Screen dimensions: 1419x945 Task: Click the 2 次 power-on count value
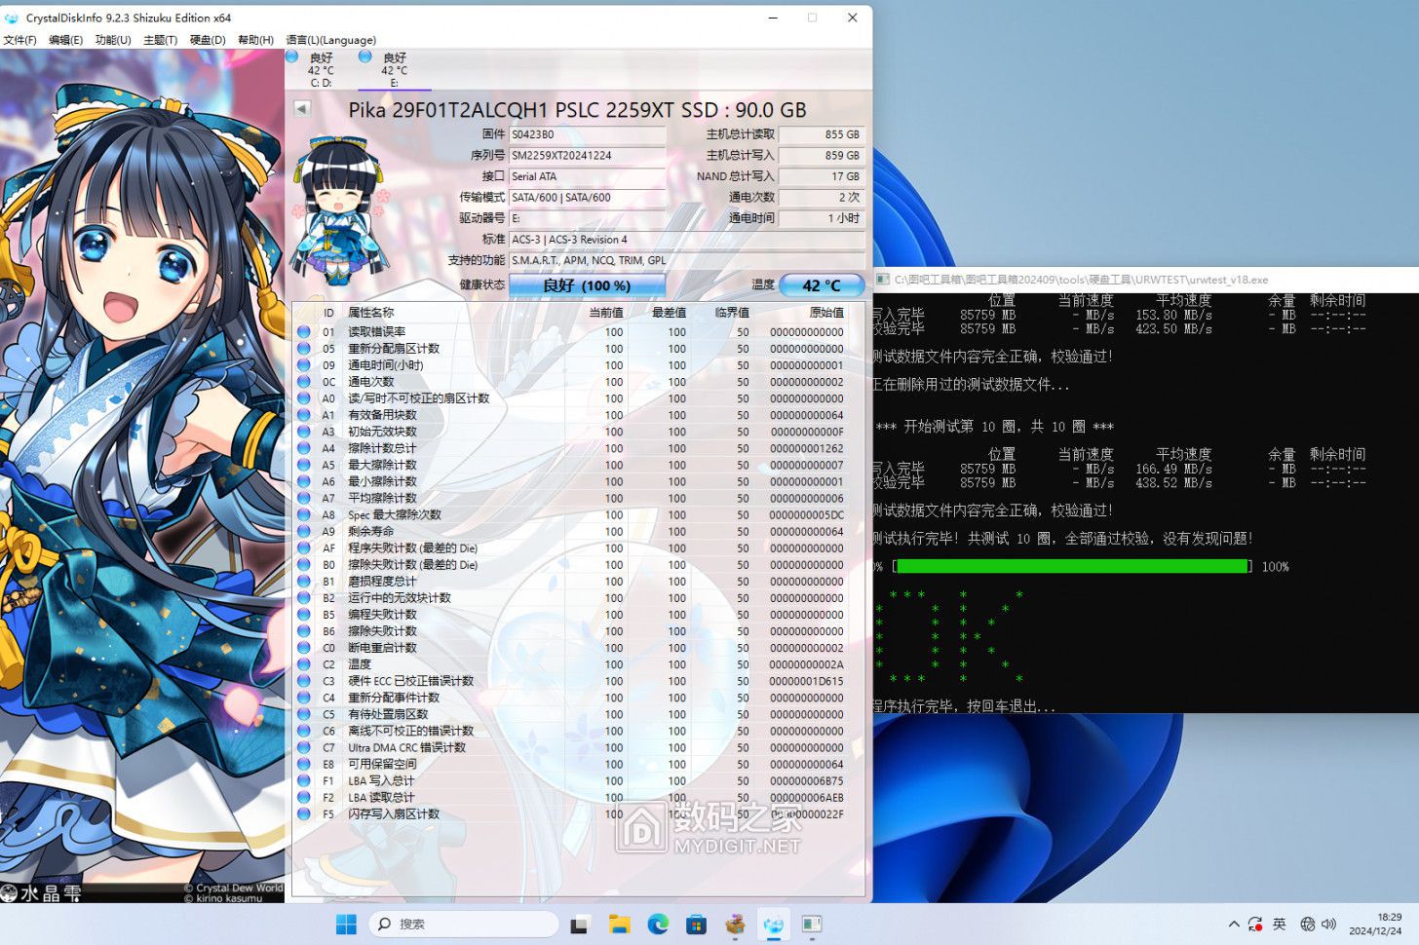[821, 198]
